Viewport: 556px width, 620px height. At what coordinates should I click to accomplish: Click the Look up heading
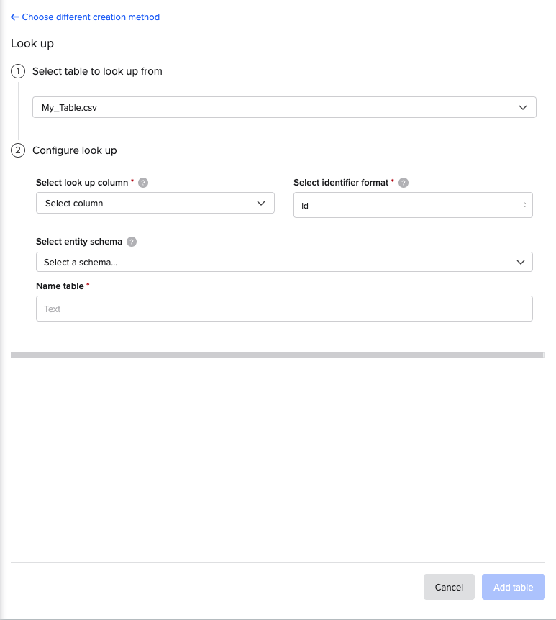point(32,43)
